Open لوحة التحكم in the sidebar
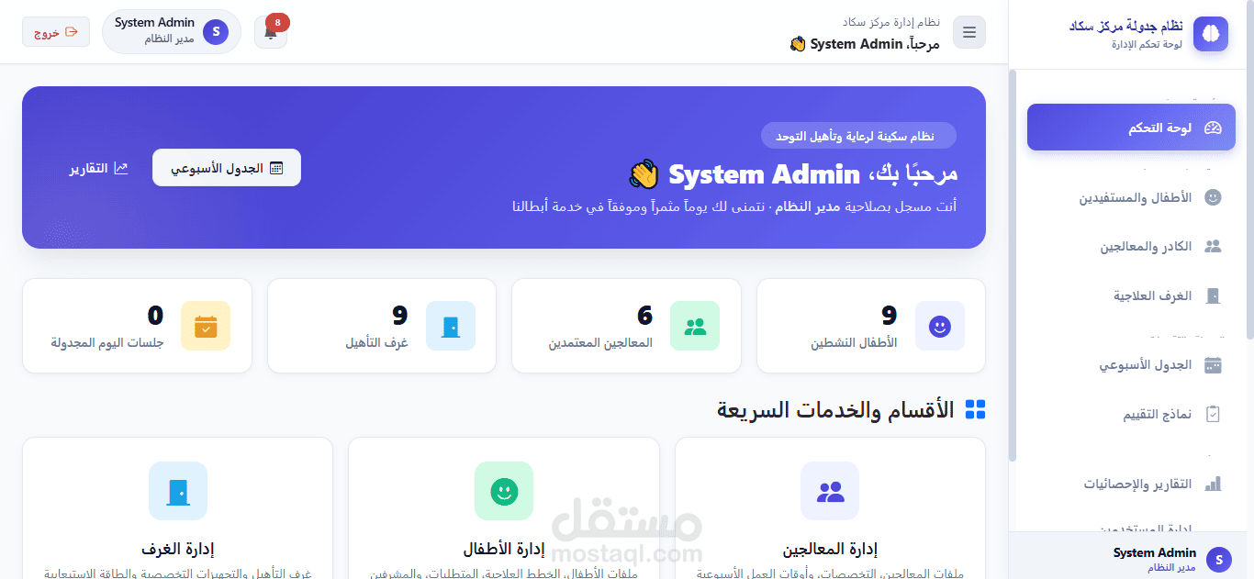This screenshot has height=579, width=1254. point(1131,128)
